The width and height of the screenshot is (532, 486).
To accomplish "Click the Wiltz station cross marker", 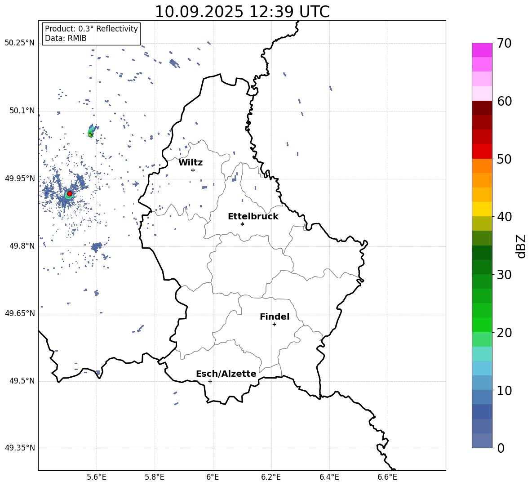I will 193,170.
